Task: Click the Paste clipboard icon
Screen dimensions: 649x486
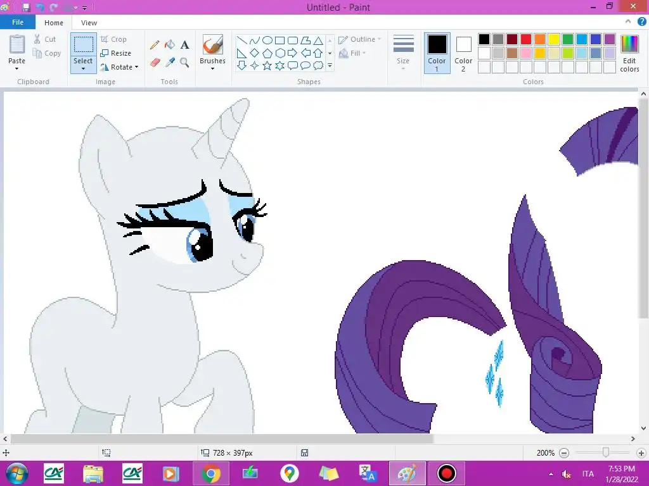Action: [17, 44]
